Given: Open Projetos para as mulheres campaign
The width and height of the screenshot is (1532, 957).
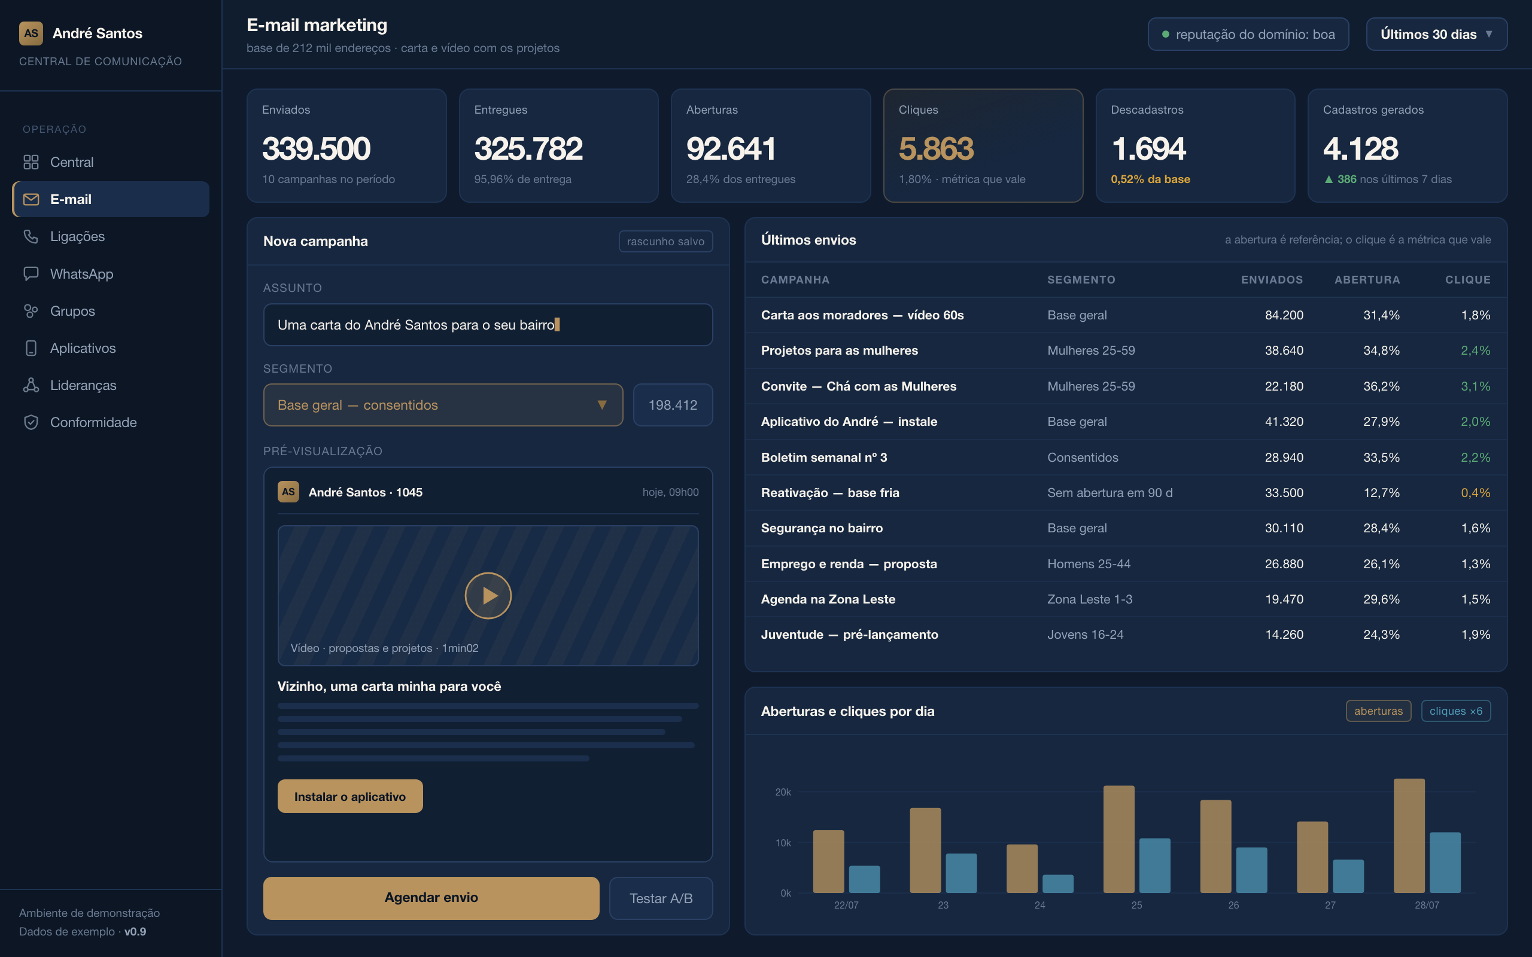Looking at the screenshot, I should (1126, 351).
